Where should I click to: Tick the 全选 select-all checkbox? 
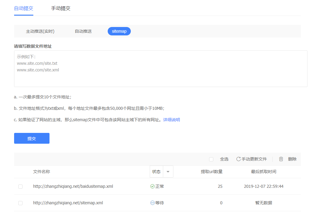coord(211,159)
